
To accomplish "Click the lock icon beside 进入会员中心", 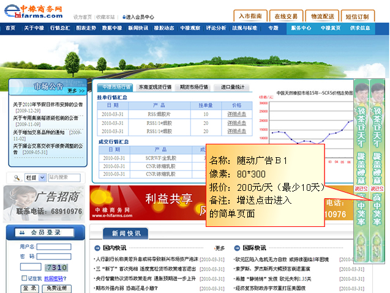I will click(x=124, y=17).
